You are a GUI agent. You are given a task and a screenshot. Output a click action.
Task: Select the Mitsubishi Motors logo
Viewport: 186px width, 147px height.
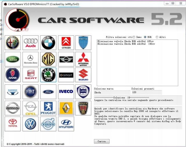point(83,59)
